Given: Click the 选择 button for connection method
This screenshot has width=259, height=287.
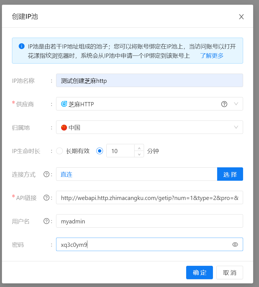Looking at the screenshot, I should click(x=230, y=174).
